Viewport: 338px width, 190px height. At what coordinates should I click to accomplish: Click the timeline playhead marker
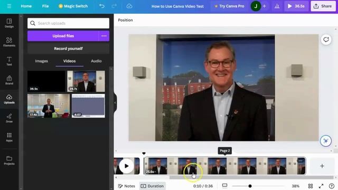(144, 154)
